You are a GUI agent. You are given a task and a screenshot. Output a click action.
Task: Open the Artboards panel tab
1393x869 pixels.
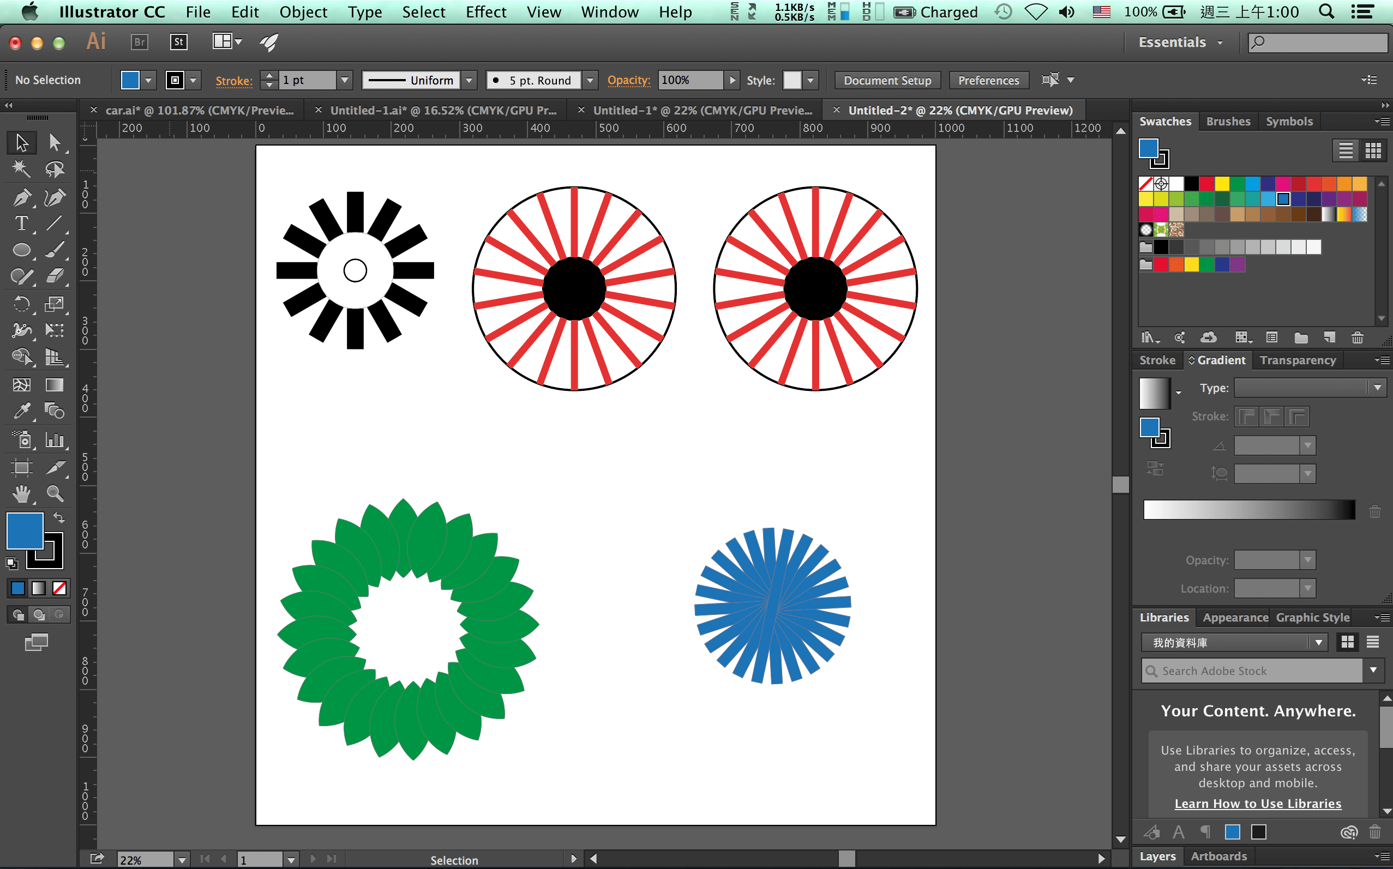[1218, 856]
